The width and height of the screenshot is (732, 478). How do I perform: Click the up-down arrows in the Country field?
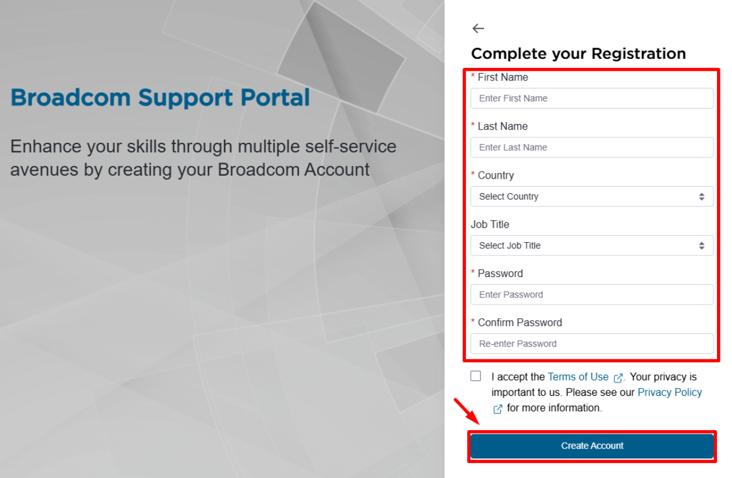[x=701, y=197]
